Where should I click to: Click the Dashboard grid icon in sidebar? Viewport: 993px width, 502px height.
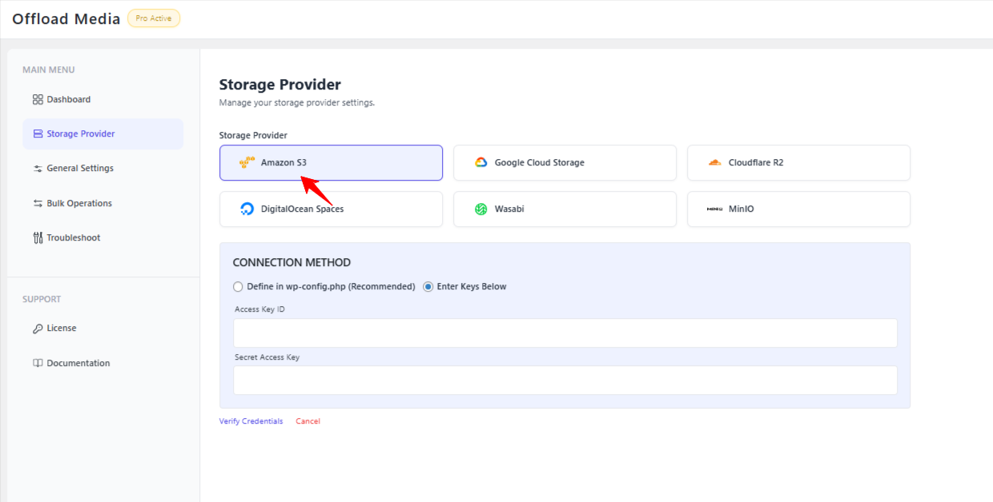tap(38, 100)
